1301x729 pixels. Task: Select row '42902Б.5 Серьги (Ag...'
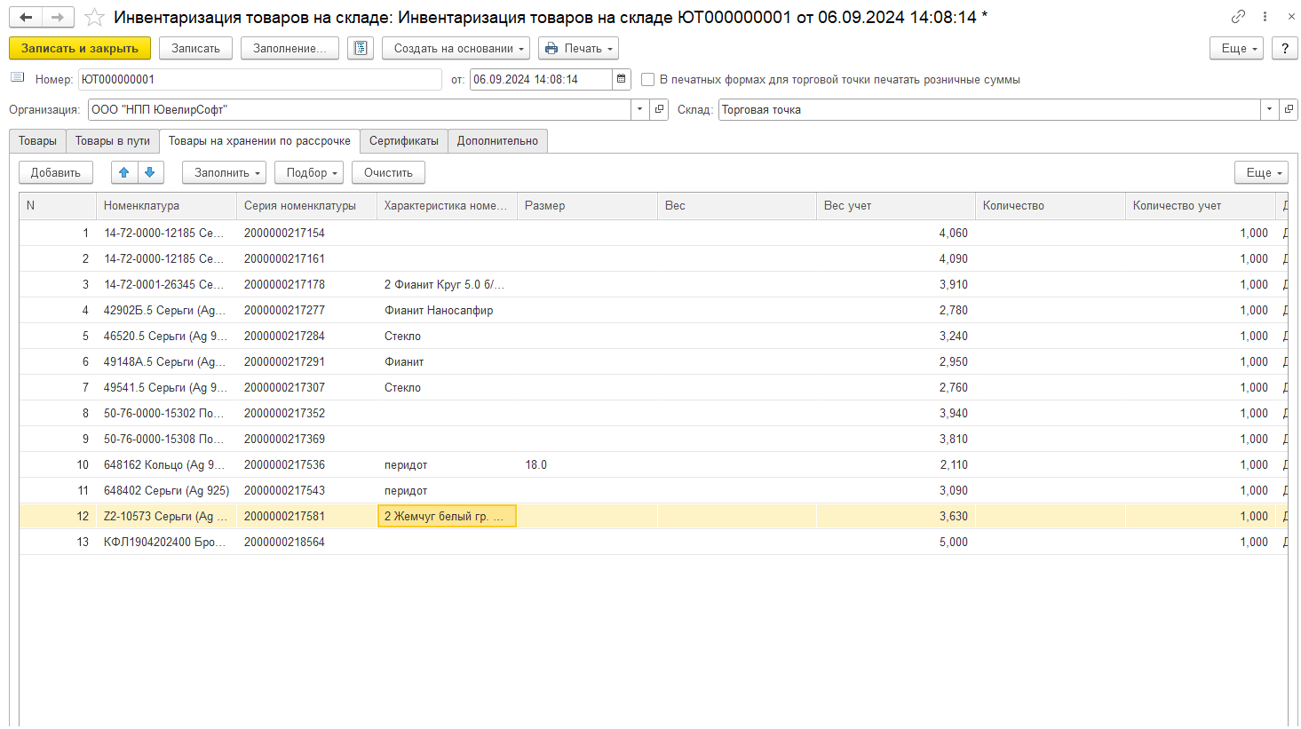(653, 310)
